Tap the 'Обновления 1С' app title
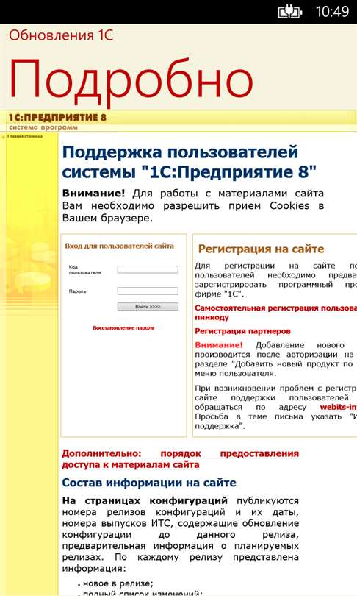Viewport: 357px width, 596px height. (61, 35)
